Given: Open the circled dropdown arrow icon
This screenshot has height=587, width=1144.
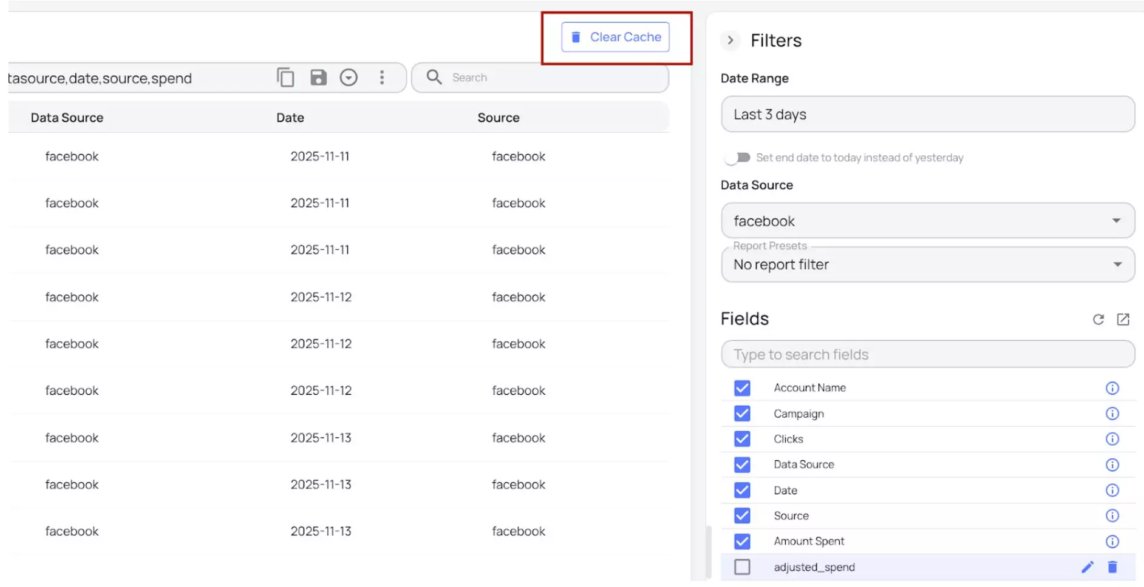Looking at the screenshot, I should point(349,78).
